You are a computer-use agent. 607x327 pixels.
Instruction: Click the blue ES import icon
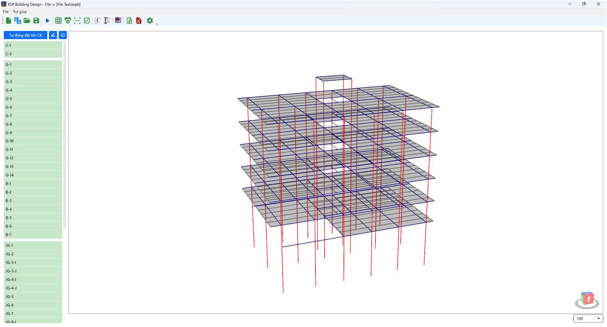point(18,21)
